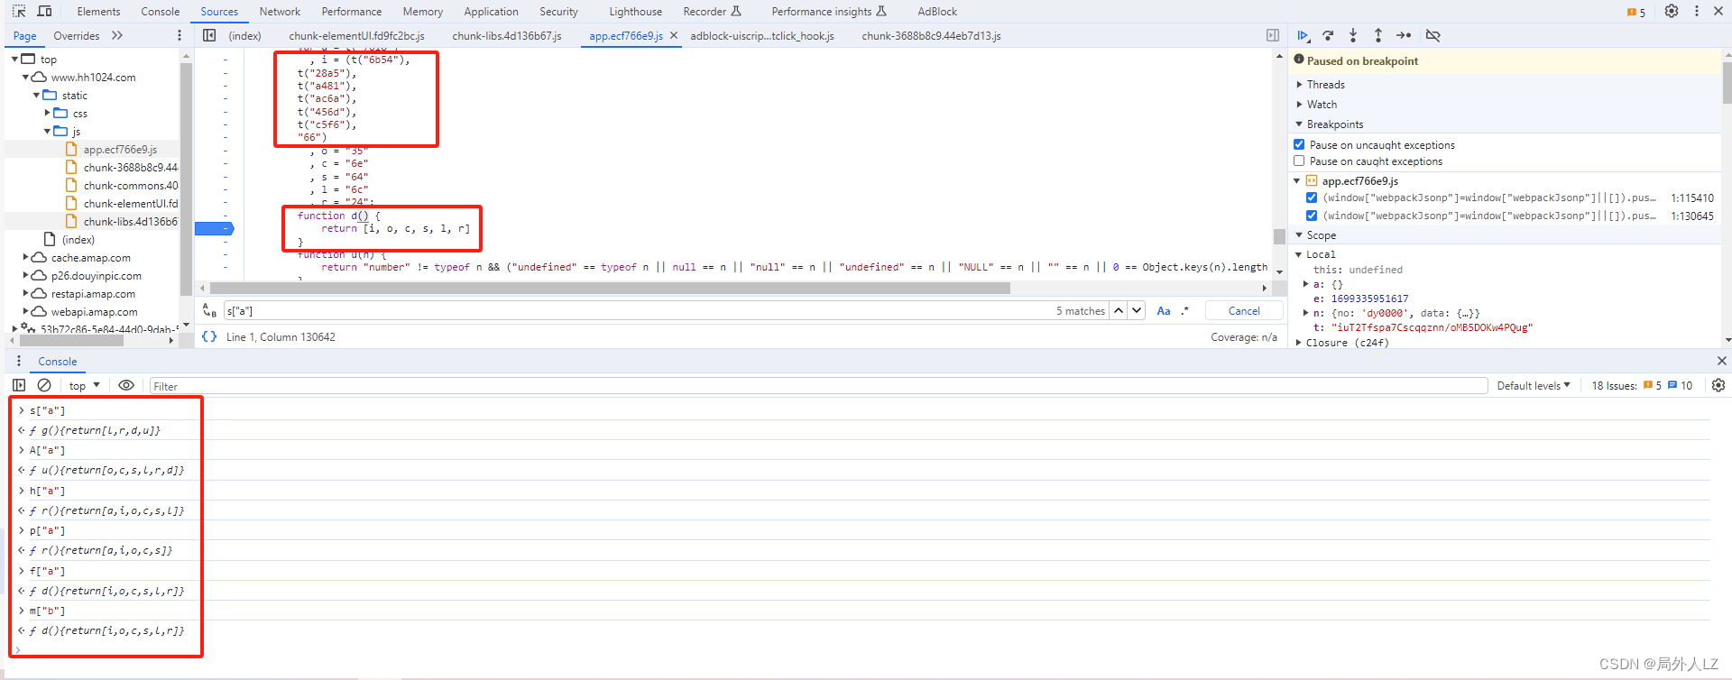Enable Pause on uncaught exceptions checkbox
Image resolution: width=1732 pixels, height=680 pixels.
click(1299, 144)
